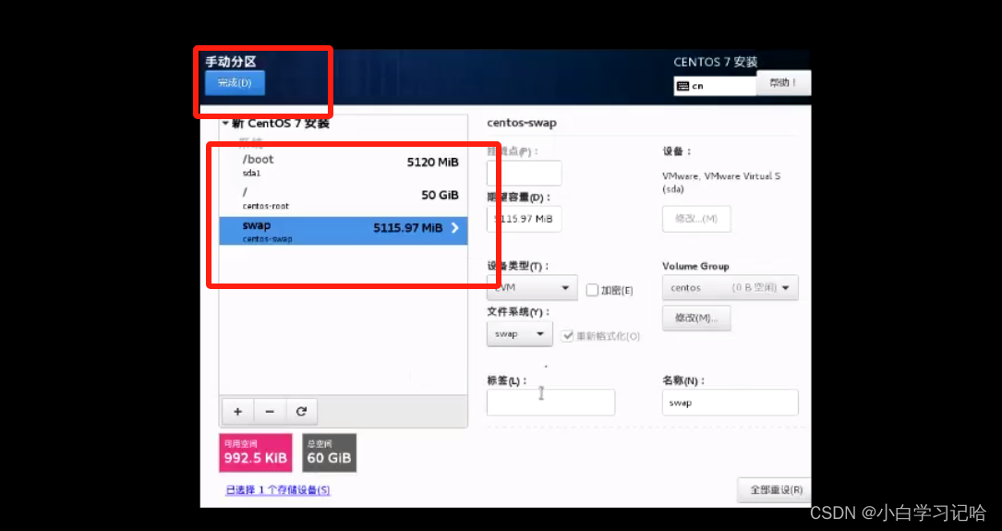Image resolution: width=1002 pixels, height=531 pixels.
Task: Remove selected partition with minus icon
Action: point(270,412)
